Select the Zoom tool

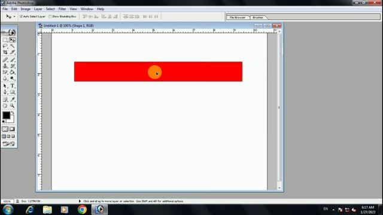coord(13,106)
